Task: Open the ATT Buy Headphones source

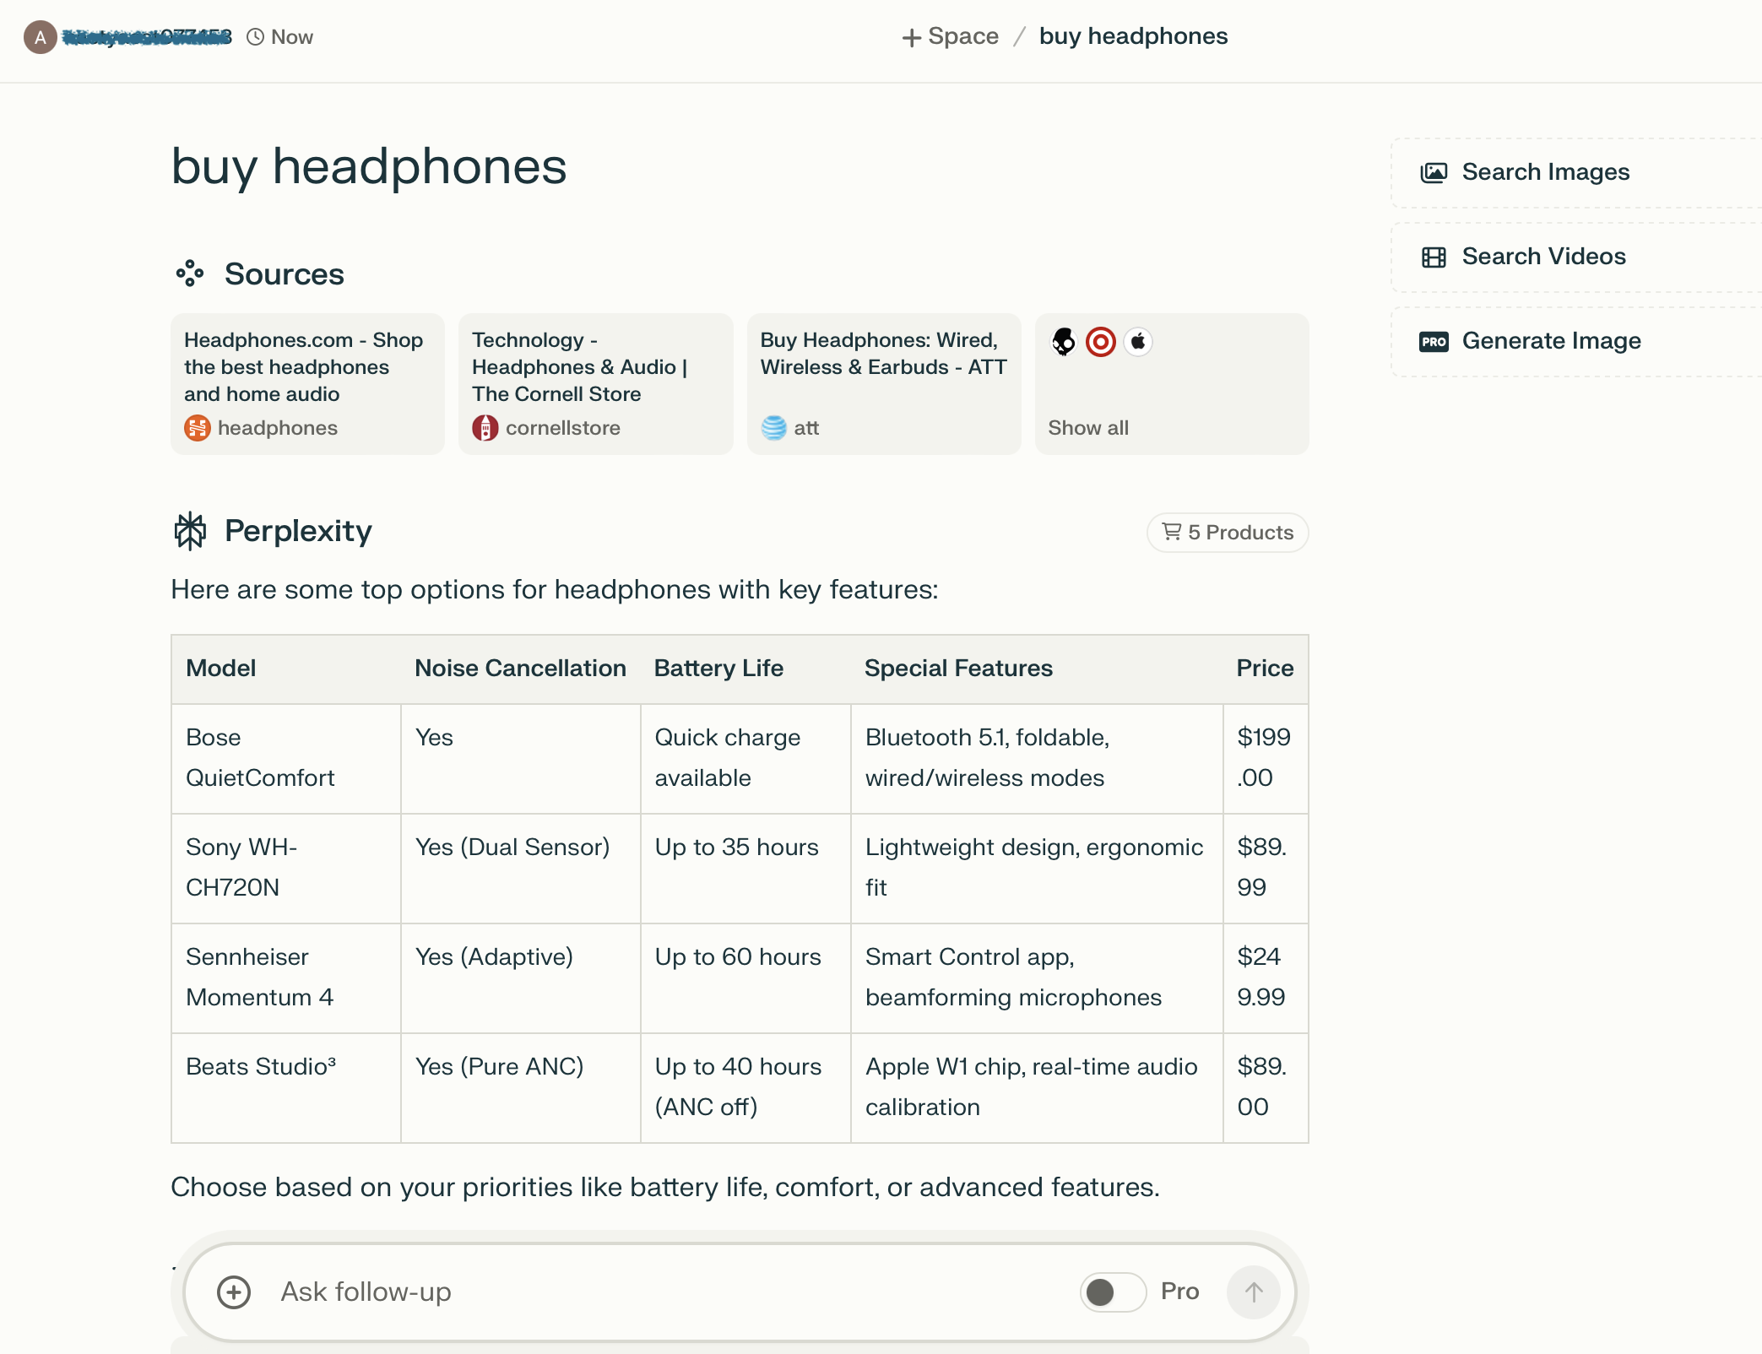Action: tap(884, 384)
